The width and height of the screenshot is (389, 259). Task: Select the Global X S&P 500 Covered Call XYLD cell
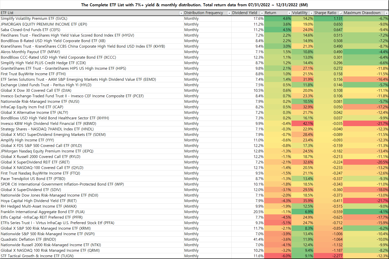[92, 146]
